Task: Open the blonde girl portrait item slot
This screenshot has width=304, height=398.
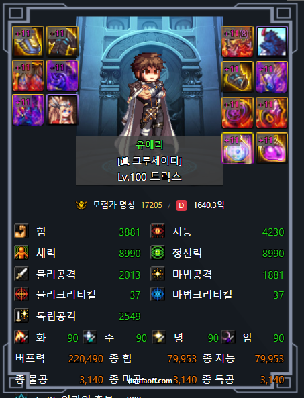Action: click(62, 110)
